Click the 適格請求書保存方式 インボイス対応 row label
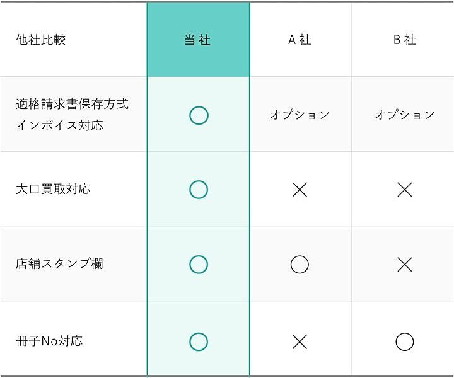Image resolution: width=454 pixels, height=378 pixels. tap(72, 115)
